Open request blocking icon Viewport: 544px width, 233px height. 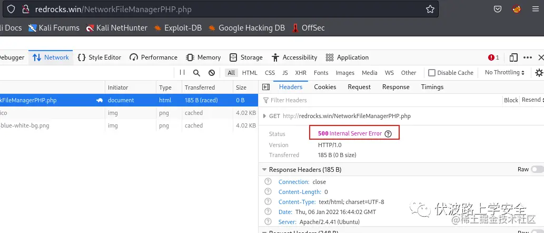(x=212, y=73)
